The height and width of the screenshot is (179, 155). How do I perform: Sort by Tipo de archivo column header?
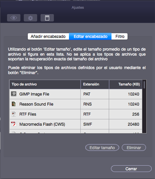45,84
